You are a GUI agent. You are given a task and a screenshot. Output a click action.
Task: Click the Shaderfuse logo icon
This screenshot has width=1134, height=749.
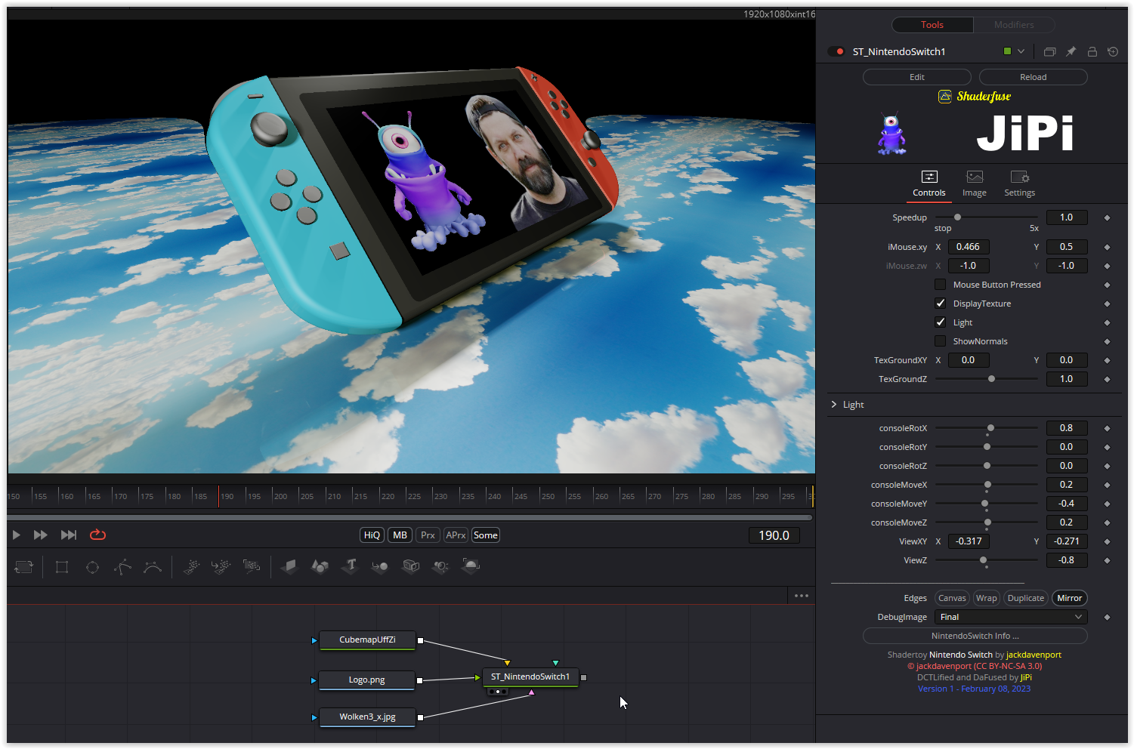tap(945, 96)
